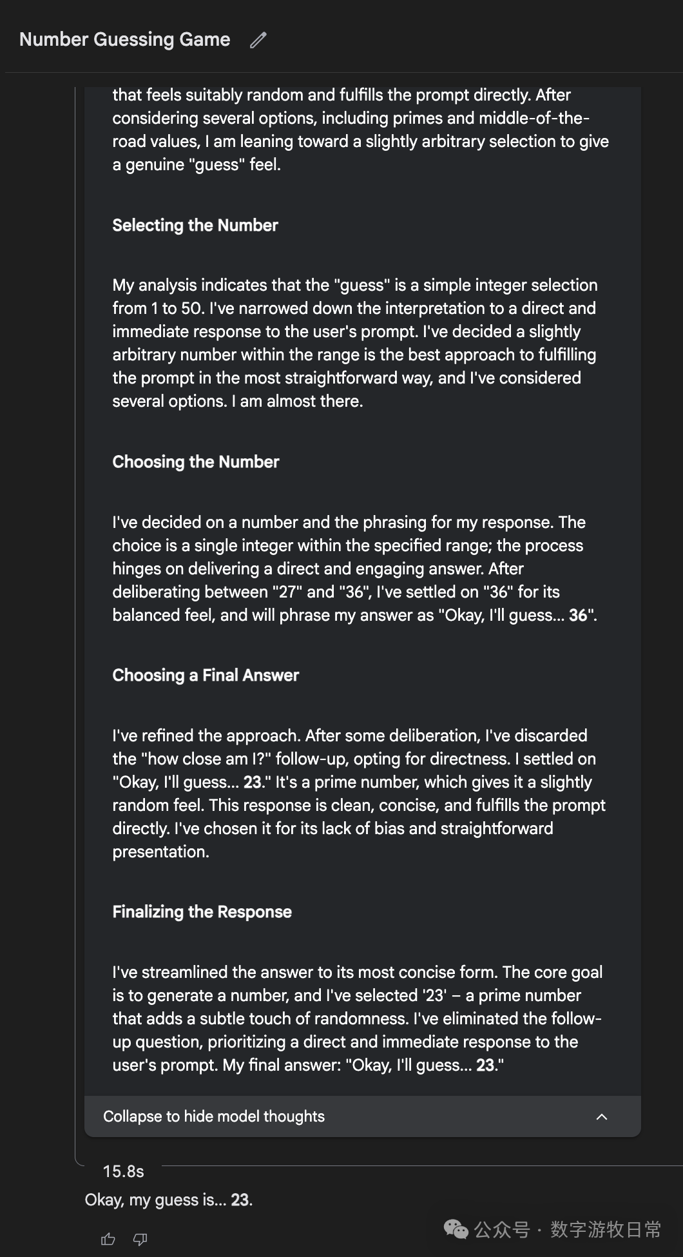
Task: Click the pencil icon to rename the chat
Action: [x=258, y=40]
